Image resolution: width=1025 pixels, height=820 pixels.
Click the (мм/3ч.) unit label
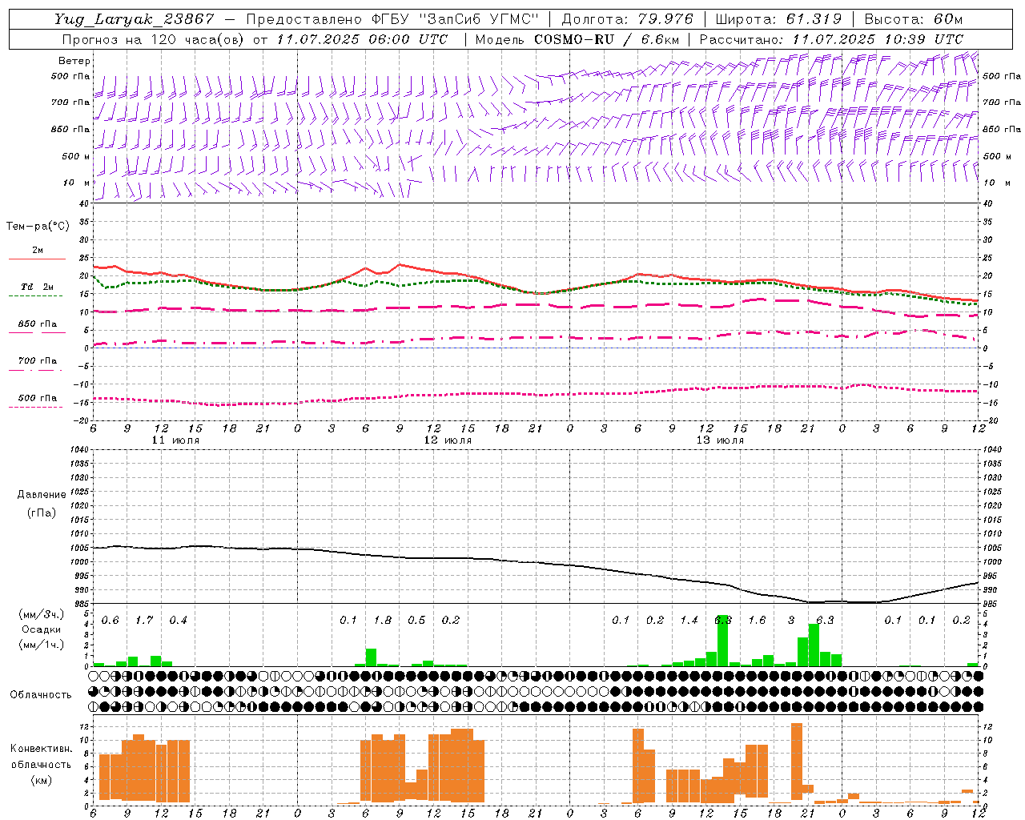coord(42,615)
